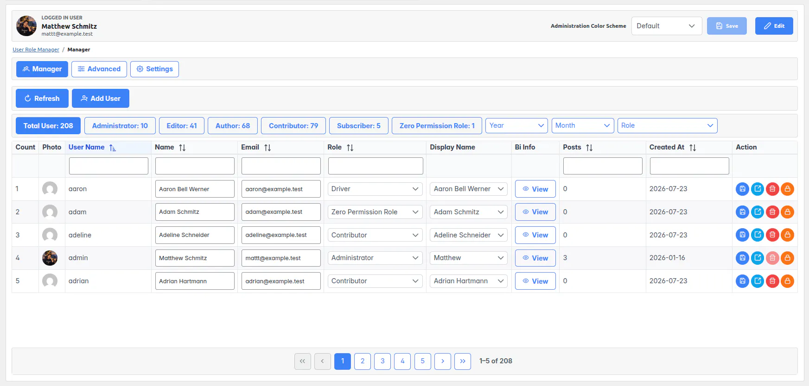Sort by the Posts column sort arrows

[x=589, y=148]
